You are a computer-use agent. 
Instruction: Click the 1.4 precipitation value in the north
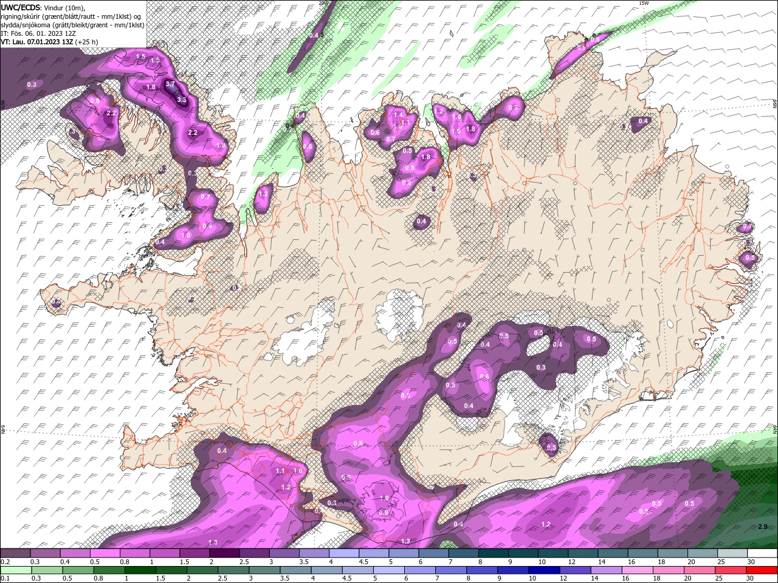click(x=399, y=115)
